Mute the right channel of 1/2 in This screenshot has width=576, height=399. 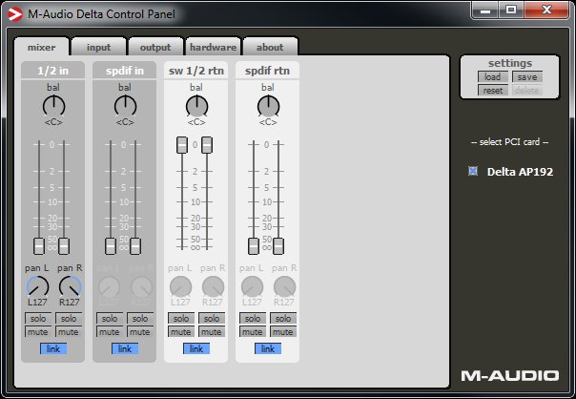click(x=69, y=331)
